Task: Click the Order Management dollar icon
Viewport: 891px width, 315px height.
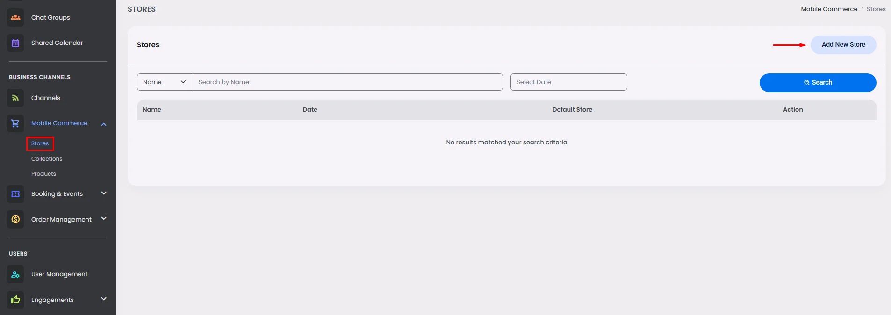Action: click(15, 219)
